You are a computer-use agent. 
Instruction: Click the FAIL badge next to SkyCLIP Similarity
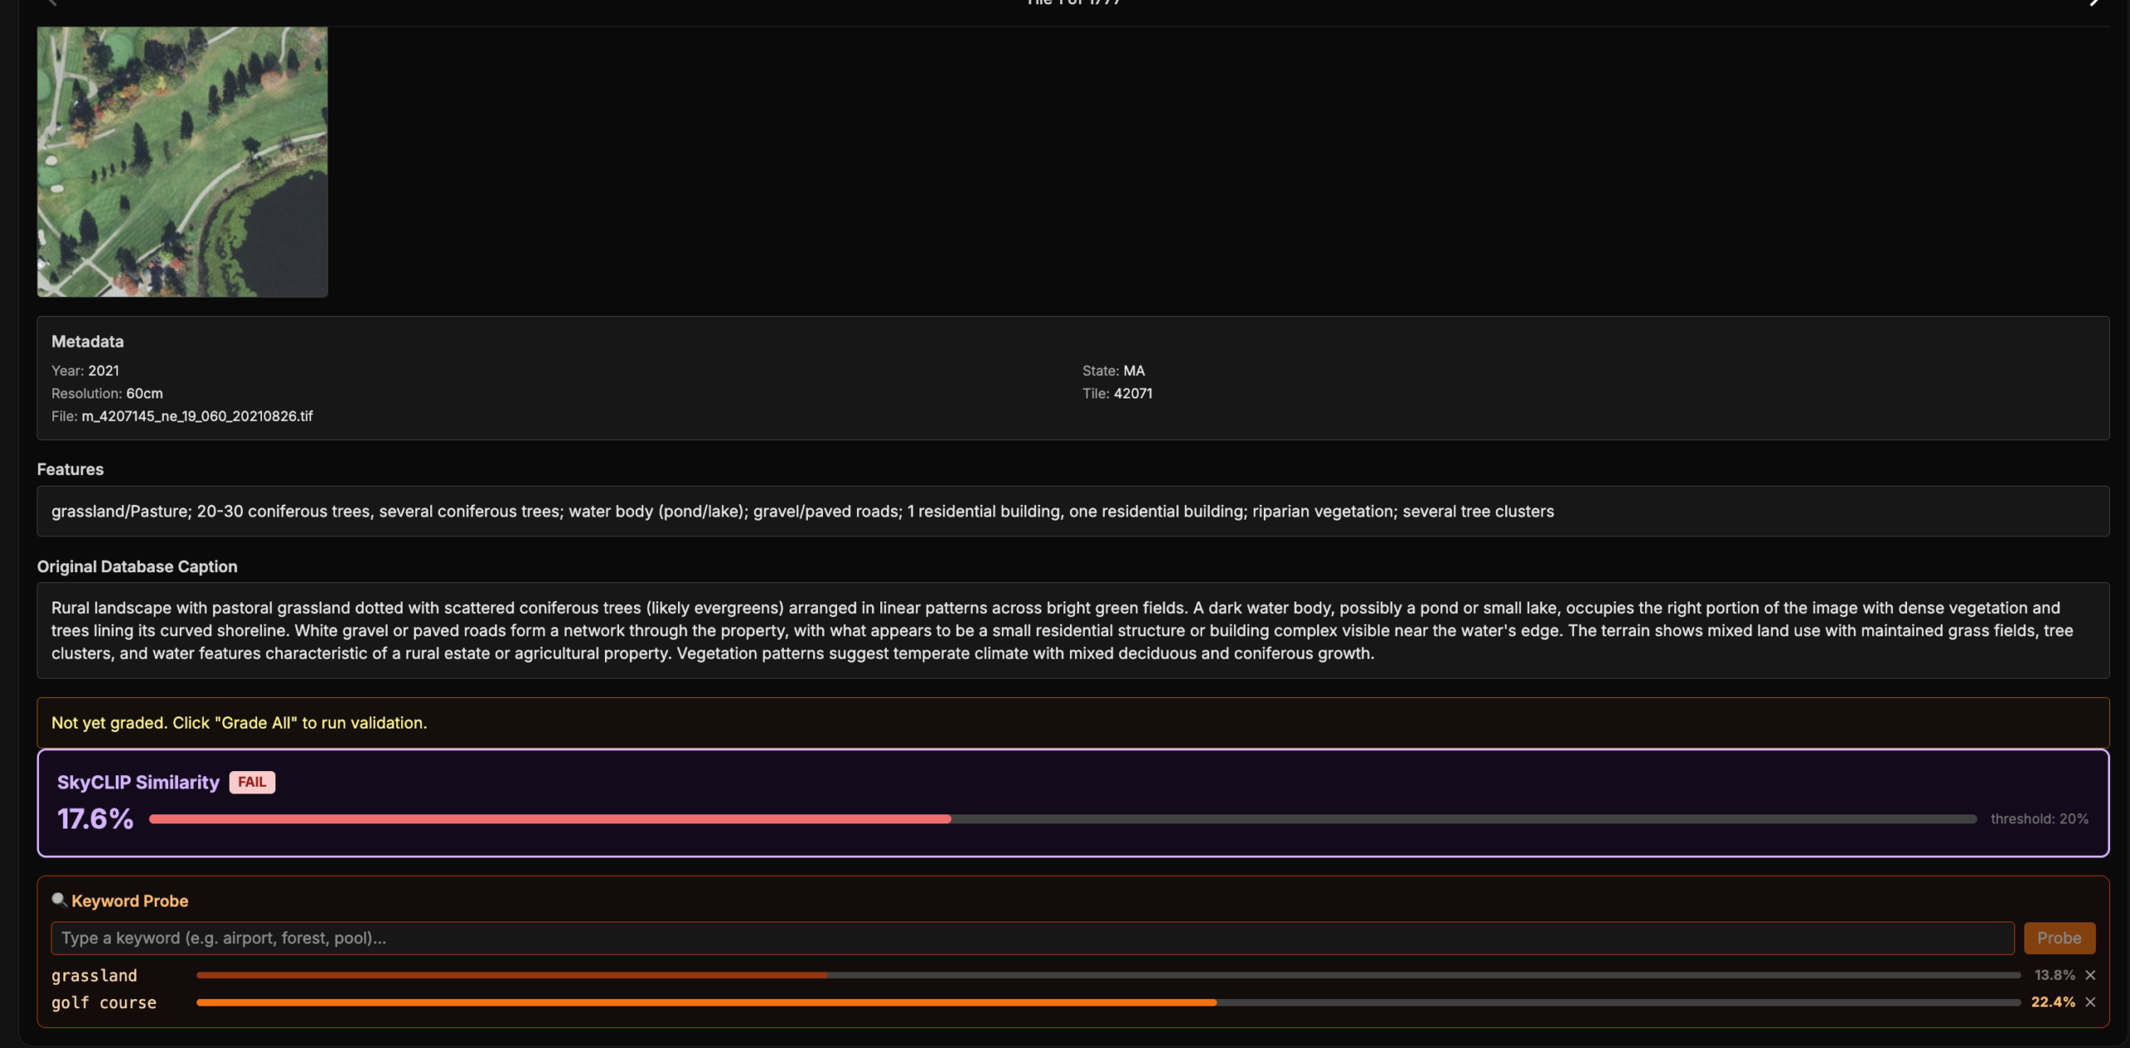pyautogui.click(x=251, y=782)
